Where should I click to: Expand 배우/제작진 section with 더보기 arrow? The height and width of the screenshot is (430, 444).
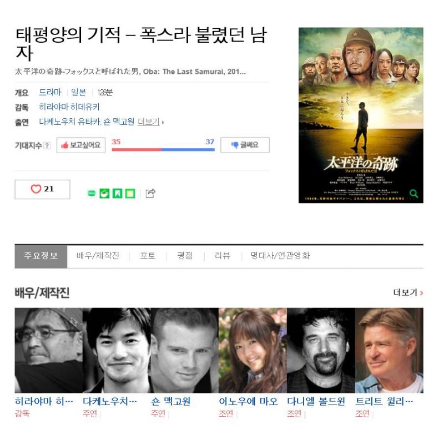click(408, 292)
